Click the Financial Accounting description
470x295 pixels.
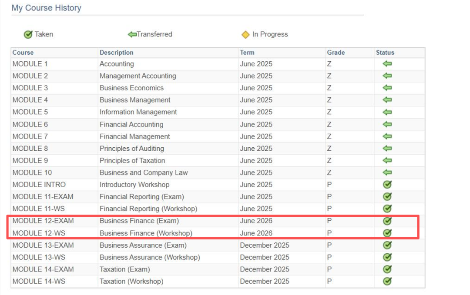coord(131,124)
